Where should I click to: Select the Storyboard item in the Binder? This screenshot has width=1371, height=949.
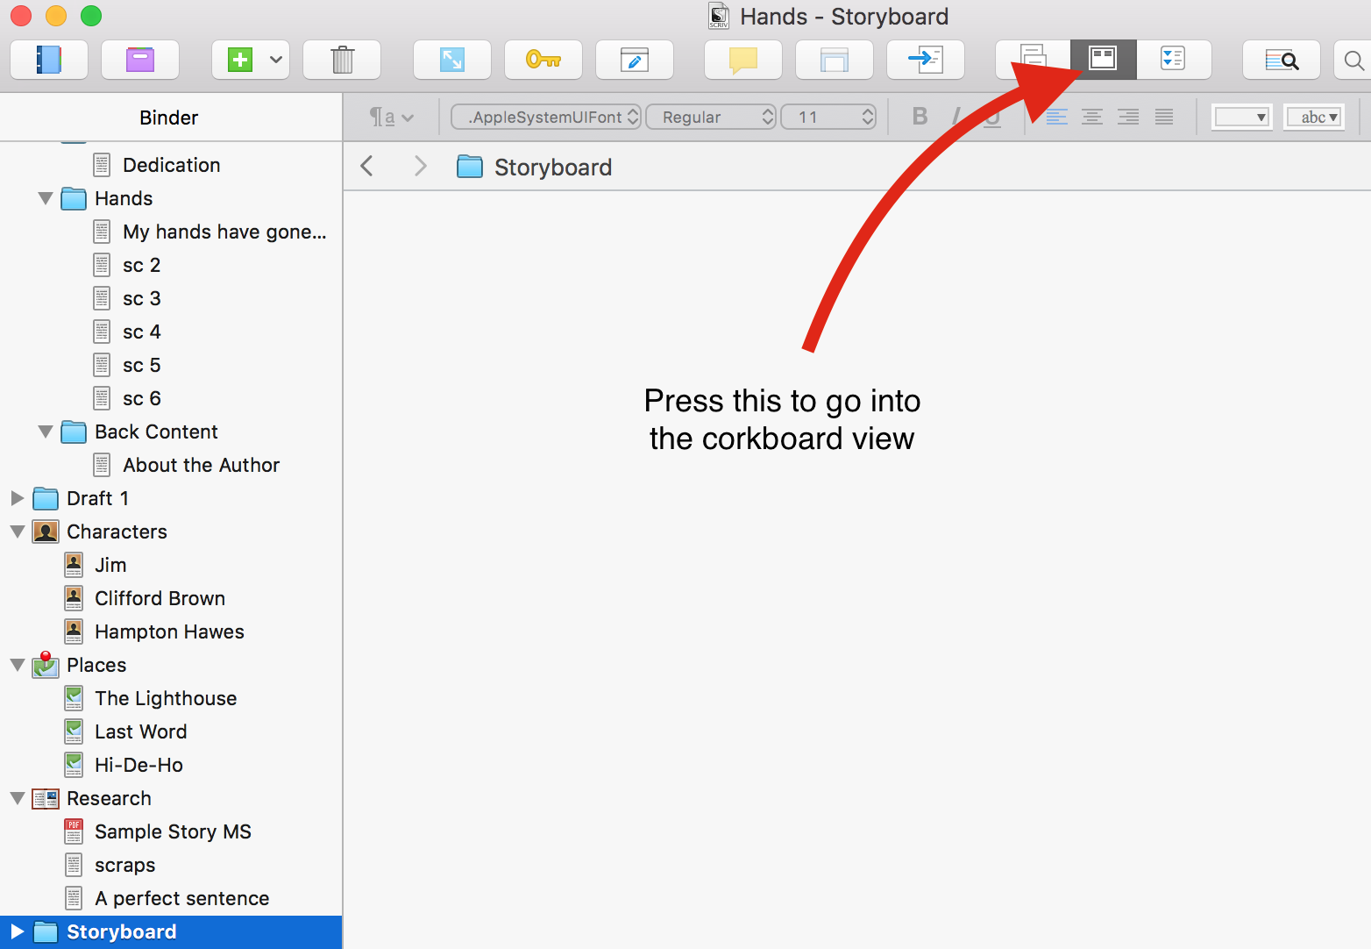123,931
